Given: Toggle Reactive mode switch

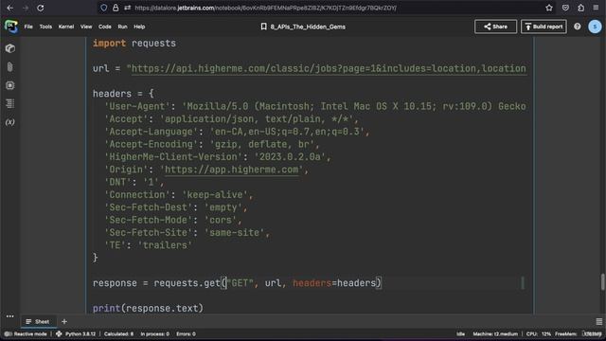Looking at the screenshot, I should [8, 334].
